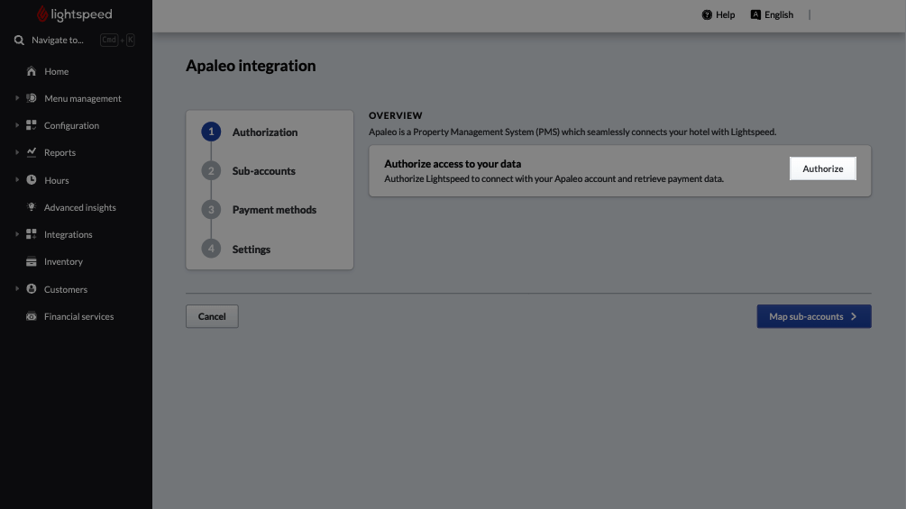906x509 pixels.
Task: Select the Settings step label
Action: point(252,250)
